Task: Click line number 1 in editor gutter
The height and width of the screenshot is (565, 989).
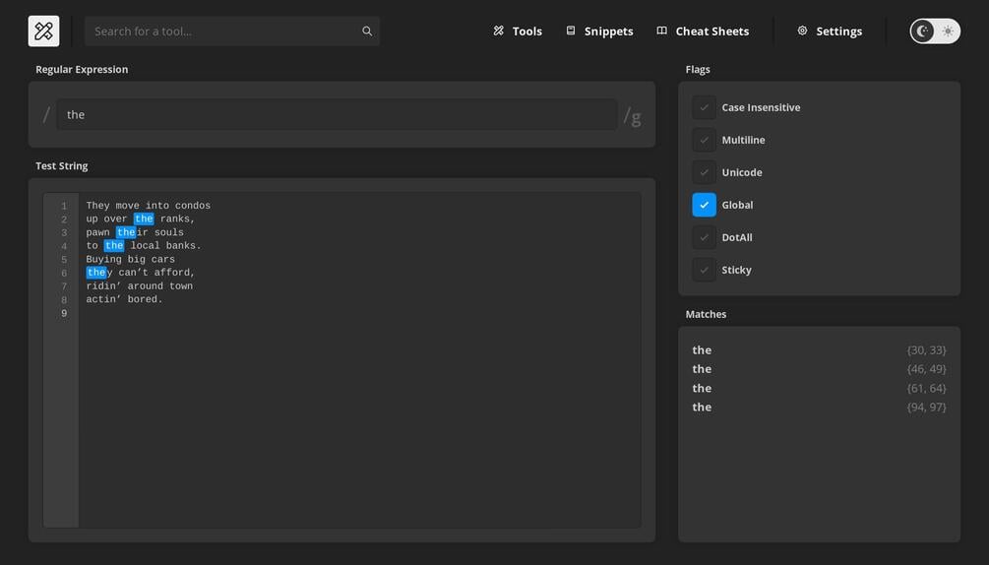Action: 64,206
